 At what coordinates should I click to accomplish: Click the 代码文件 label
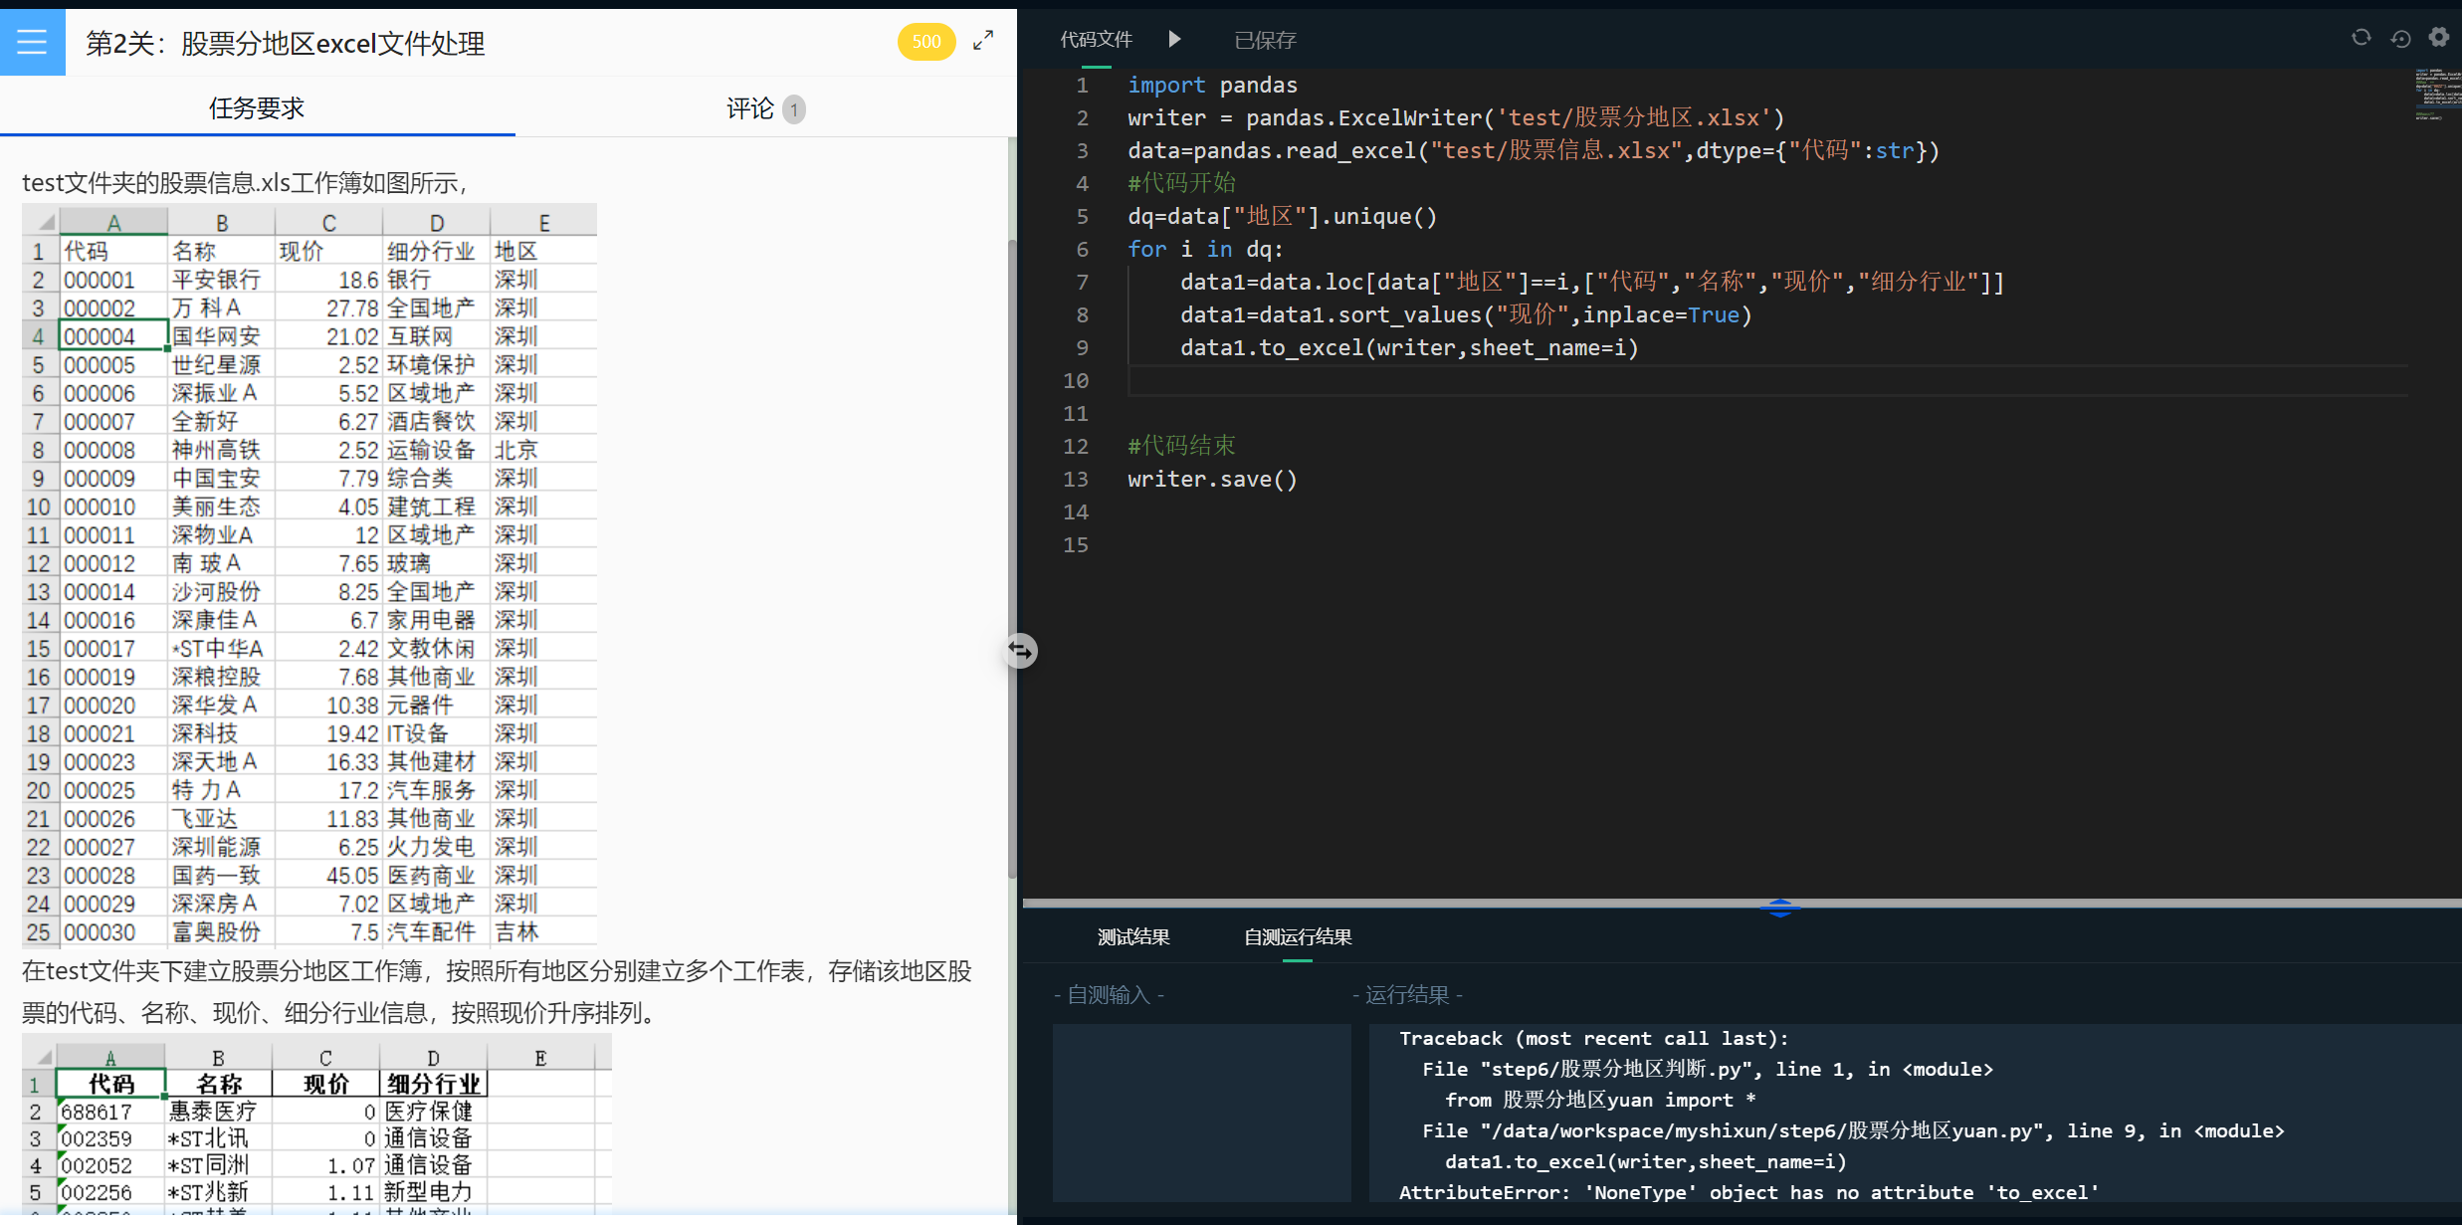[1096, 40]
